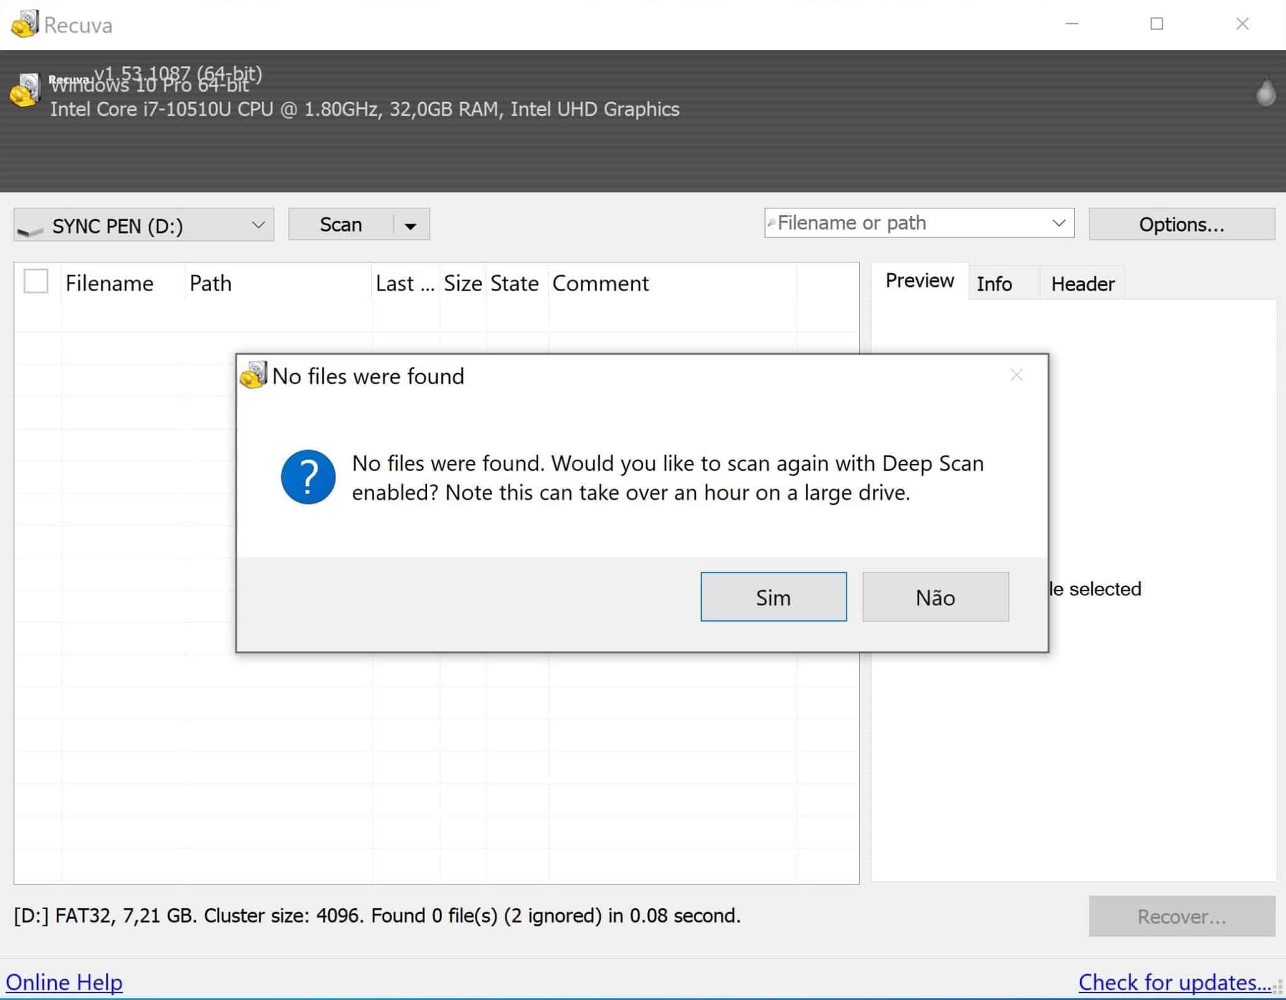1286x1000 pixels.
Task: Open the Online Help link
Action: (x=64, y=982)
